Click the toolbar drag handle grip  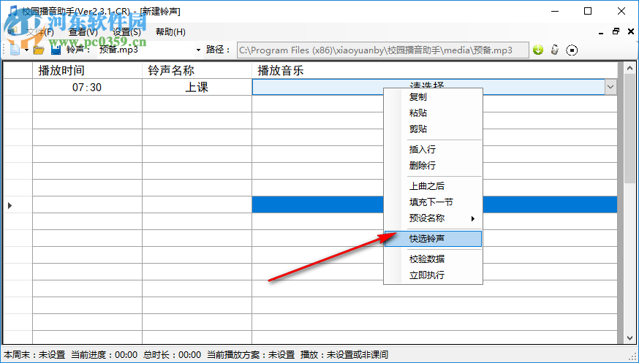click(x=5, y=50)
